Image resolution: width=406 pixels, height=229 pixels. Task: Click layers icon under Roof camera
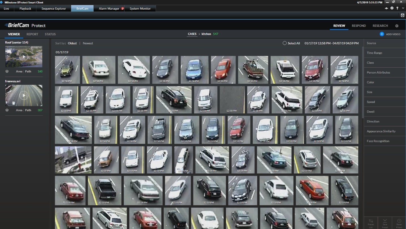point(7,71)
